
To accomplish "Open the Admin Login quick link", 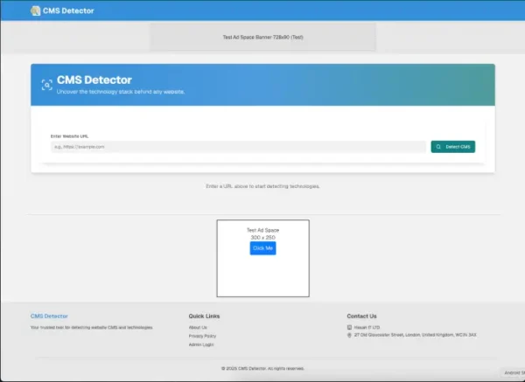I will 201,344.
